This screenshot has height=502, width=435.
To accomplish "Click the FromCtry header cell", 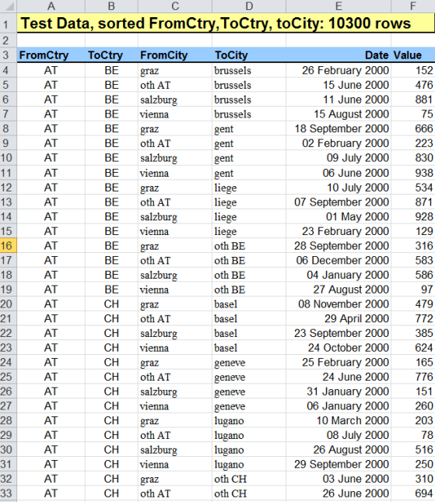I will click(51, 55).
